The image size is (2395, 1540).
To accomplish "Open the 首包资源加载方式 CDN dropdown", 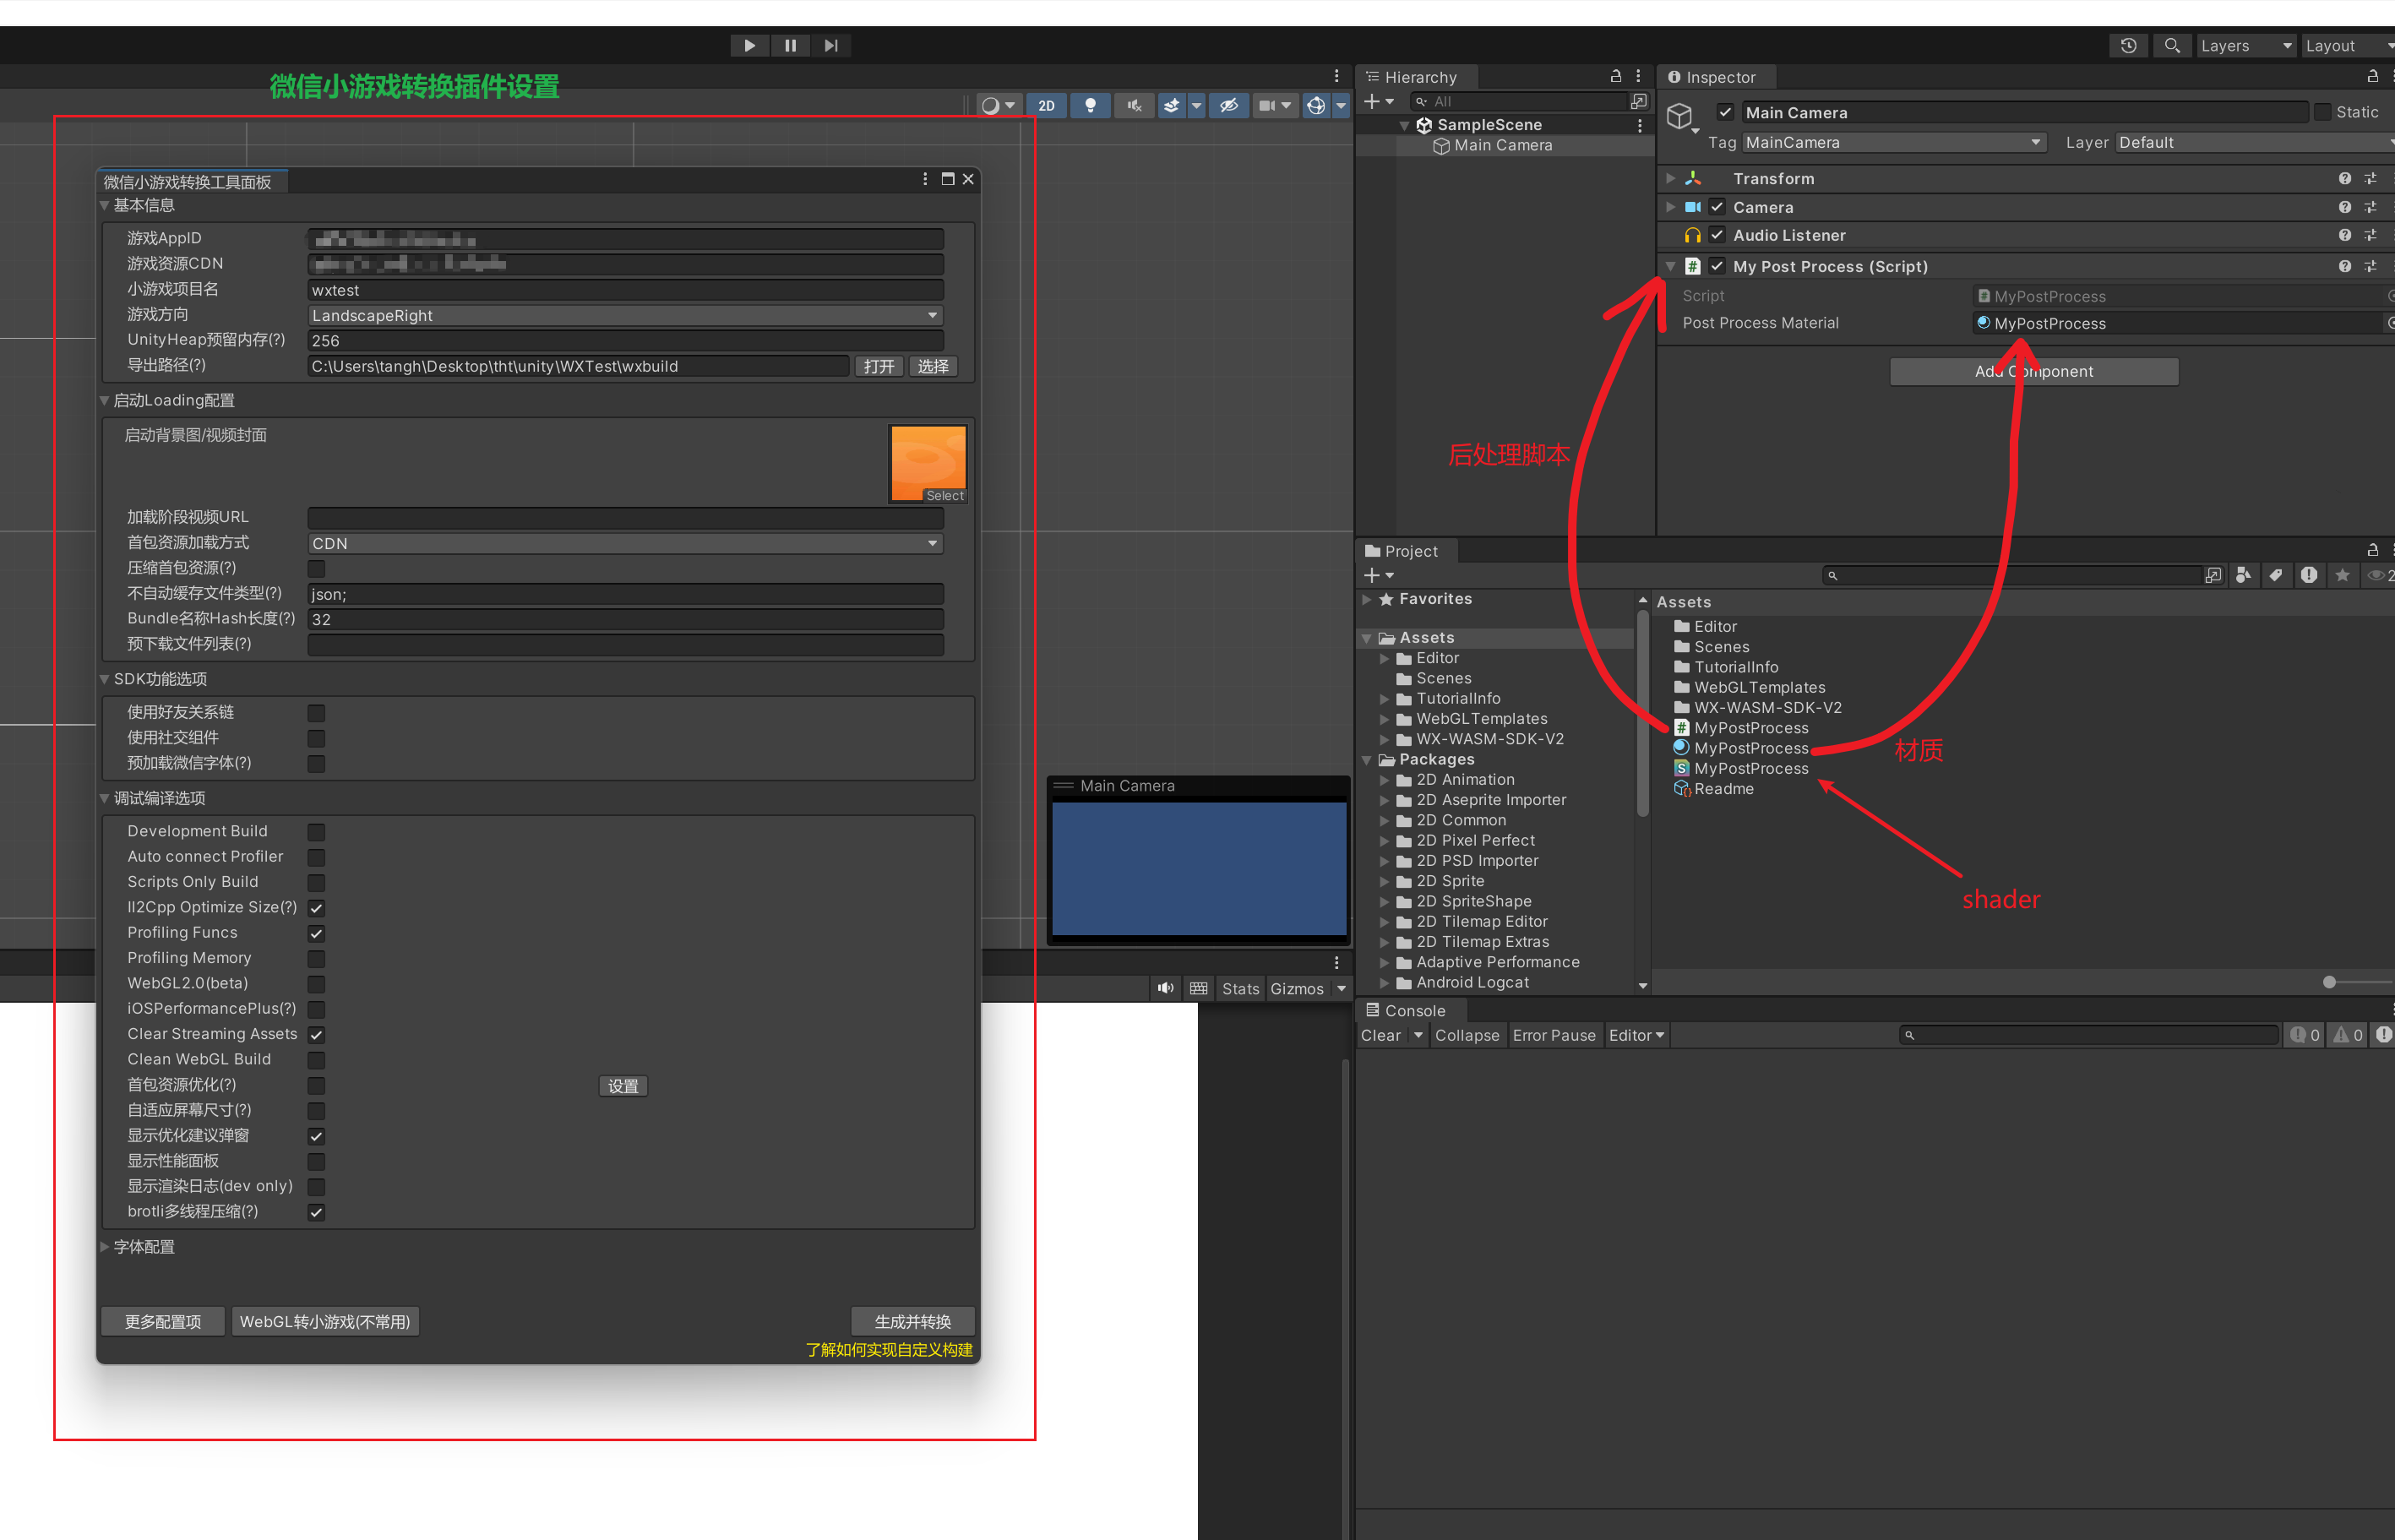I will (x=625, y=544).
